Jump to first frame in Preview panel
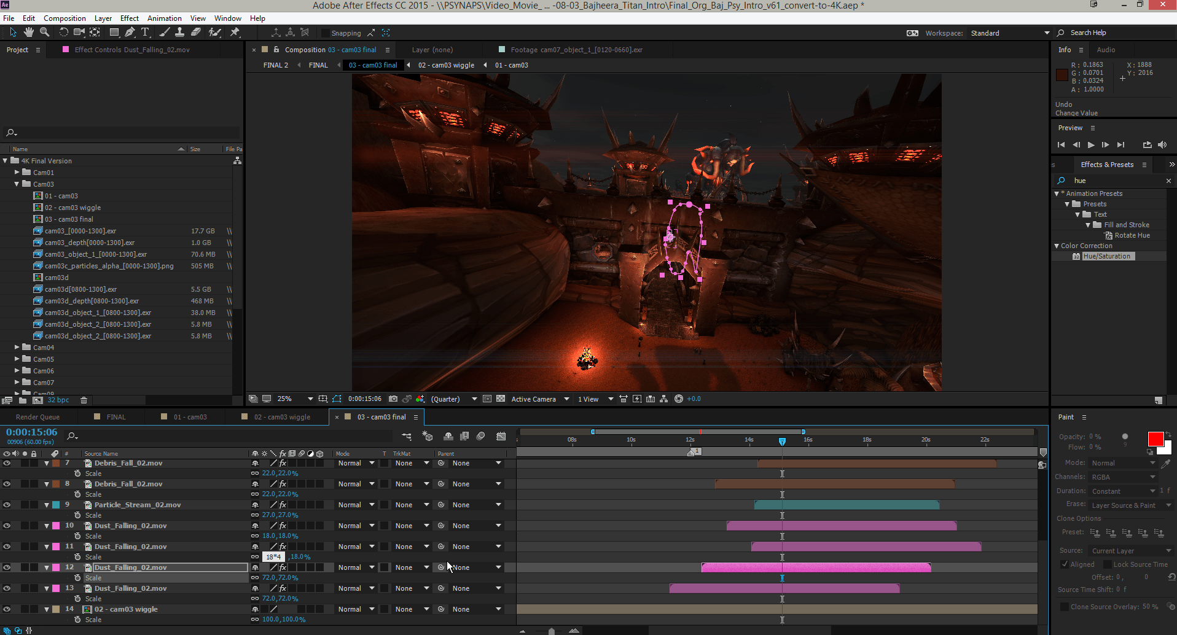 pos(1061,145)
